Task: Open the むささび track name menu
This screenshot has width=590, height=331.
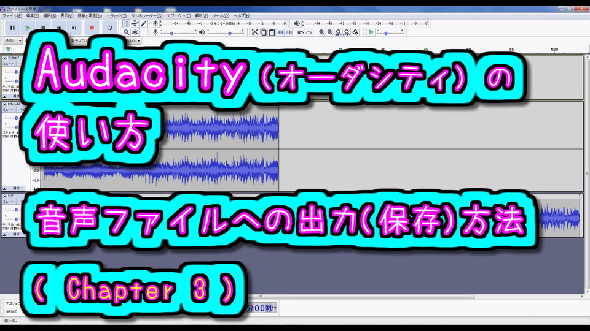Action: pyautogui.click(x=15, y=58)
